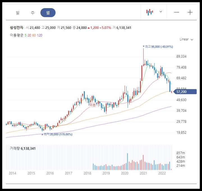Click the 거래량 6,138,341 volume label
This screenshot has height=191, width=202.
pos(23,148)
